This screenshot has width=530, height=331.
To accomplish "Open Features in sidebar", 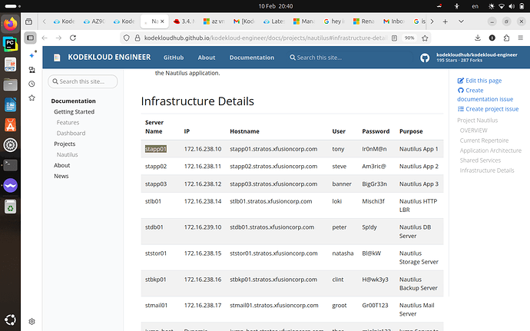I will point(68,123).
